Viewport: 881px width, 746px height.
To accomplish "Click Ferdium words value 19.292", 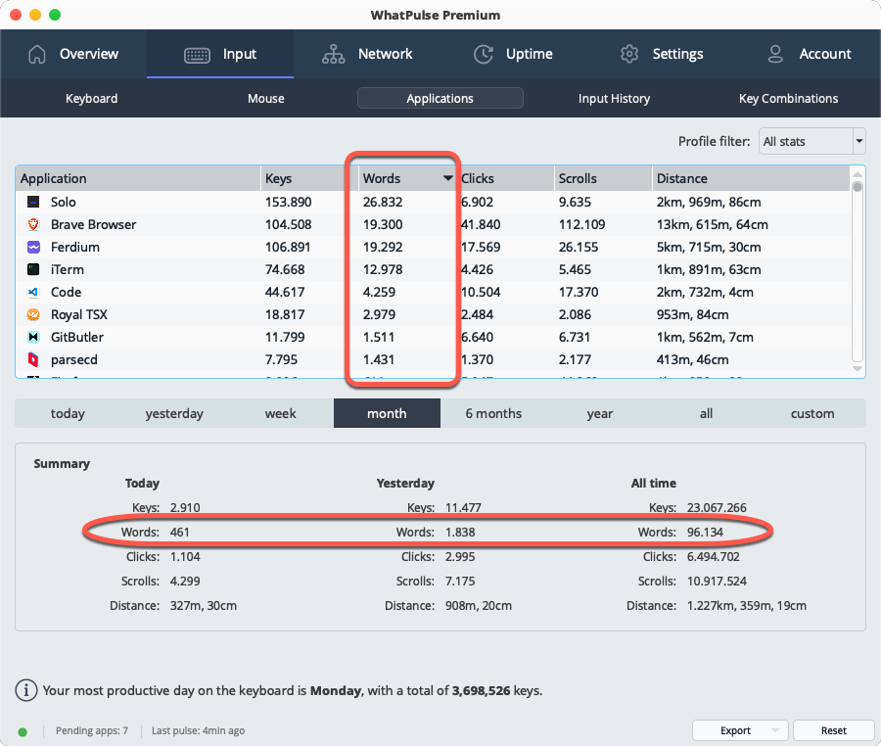I will click(x=383, y=247).
